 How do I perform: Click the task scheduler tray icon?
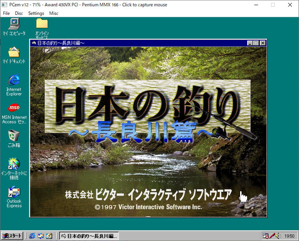266,236
